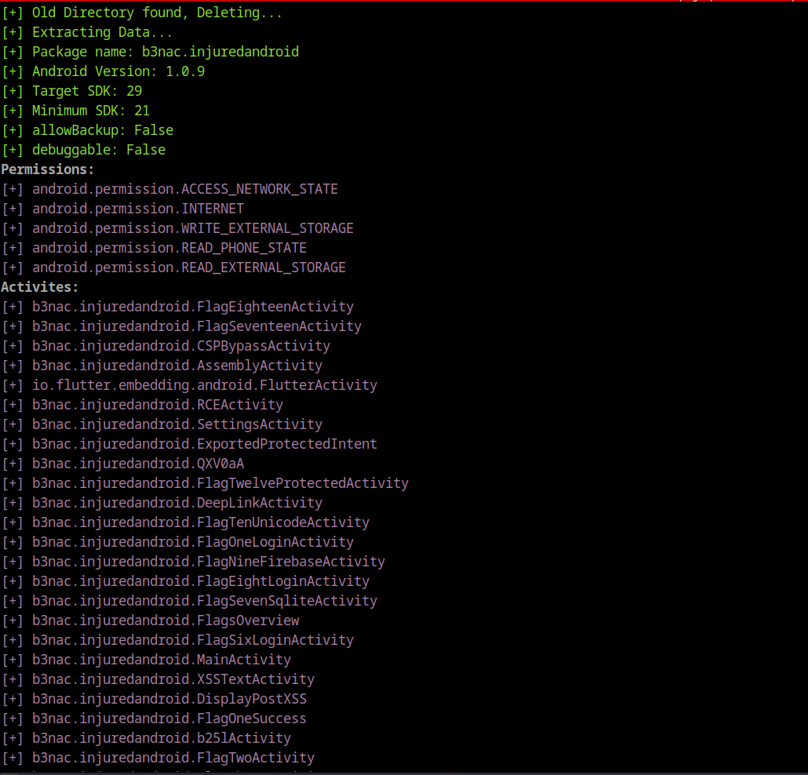Click the AssemblyActivity entry
Image resolution: width=808 pixels, height=775 pixels.
(162, 366)
